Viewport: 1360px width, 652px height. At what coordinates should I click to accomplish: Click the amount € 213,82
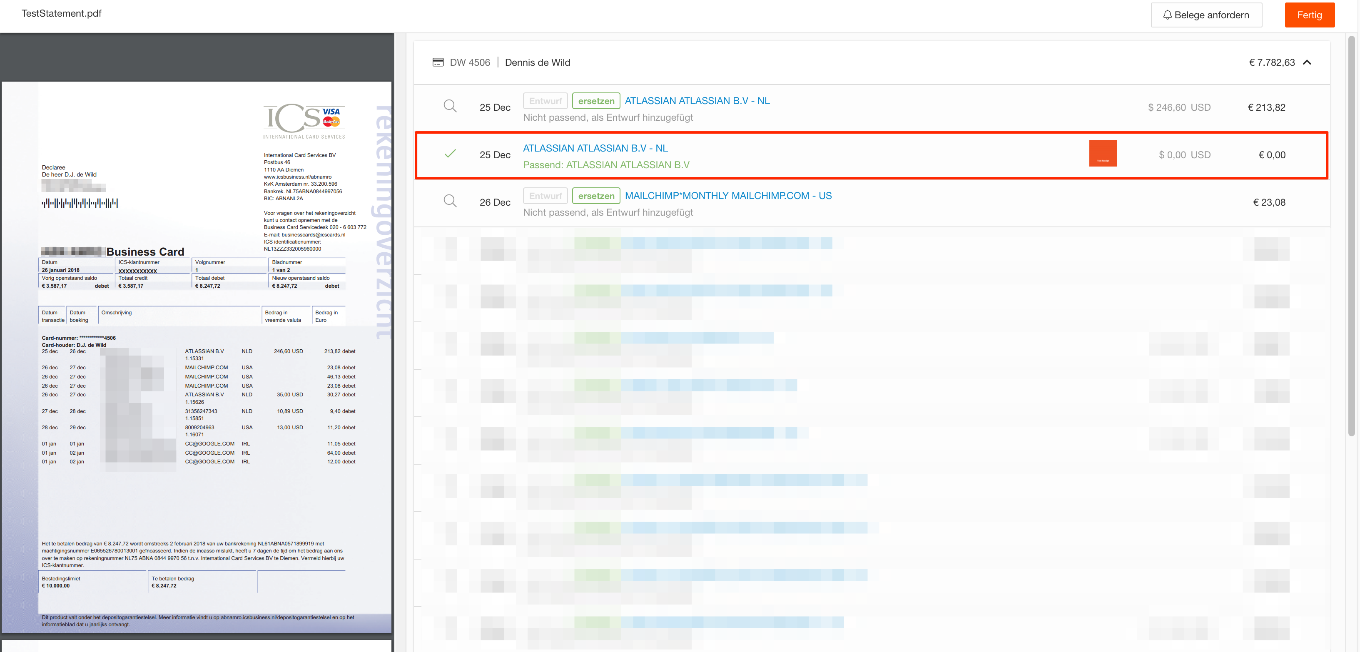click(1266, 107)
